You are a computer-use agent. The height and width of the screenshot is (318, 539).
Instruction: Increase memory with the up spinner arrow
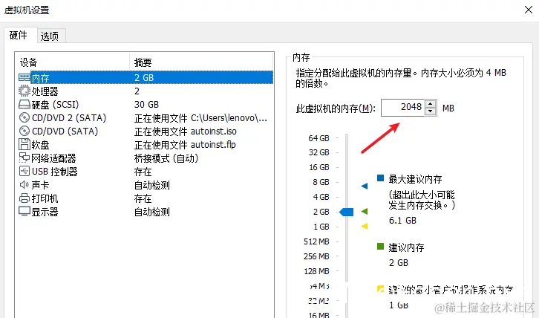(431, 104)
